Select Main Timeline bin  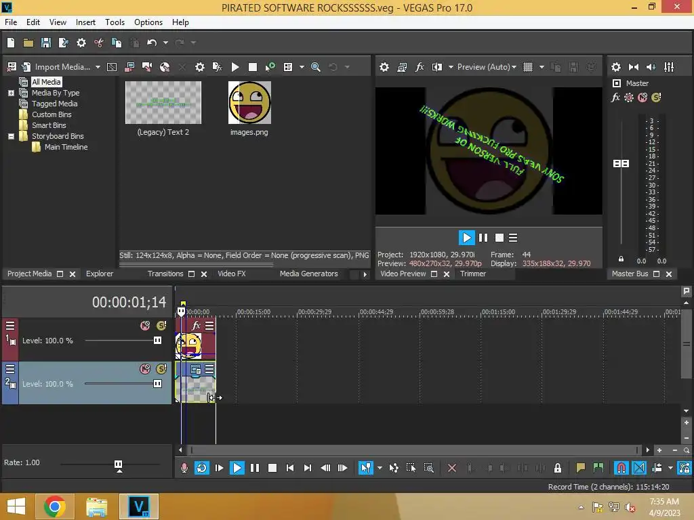pos(66,147)
